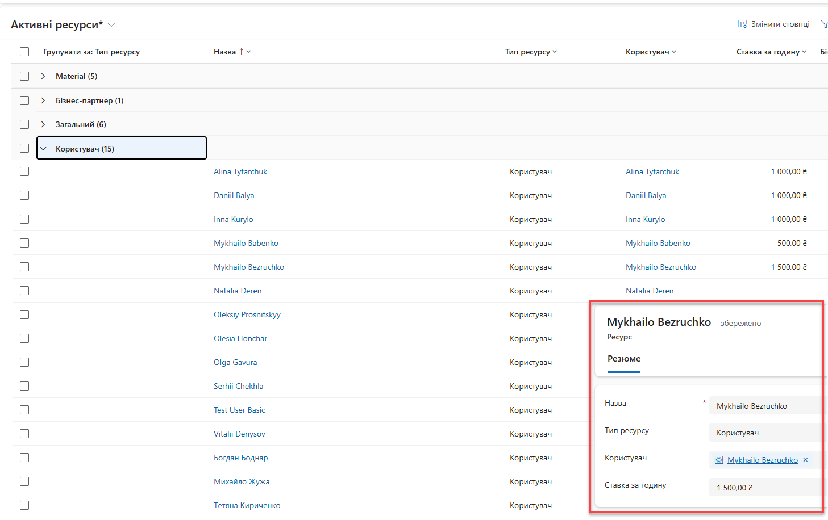Click the 1 500,00 ₴ rate in the grid

[x=789, y=267]
